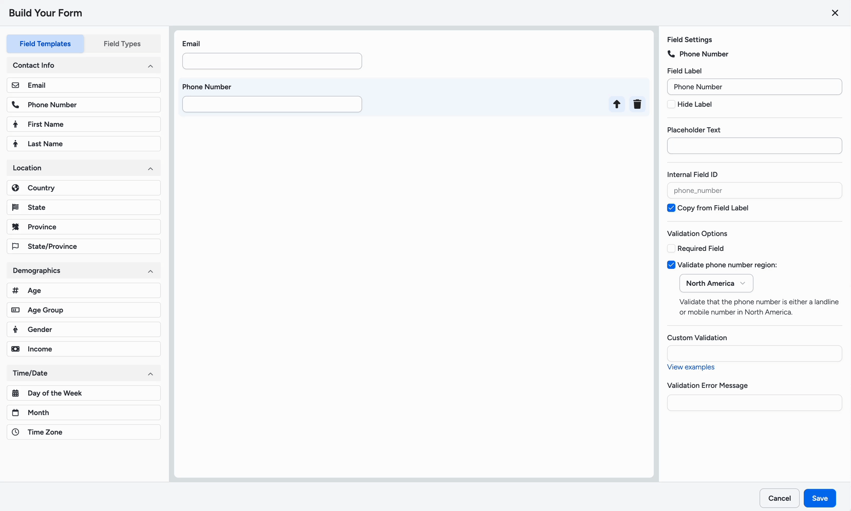851x511 pixels.
Task: Click the Email input in form preview
Action: tap(272, 61)
